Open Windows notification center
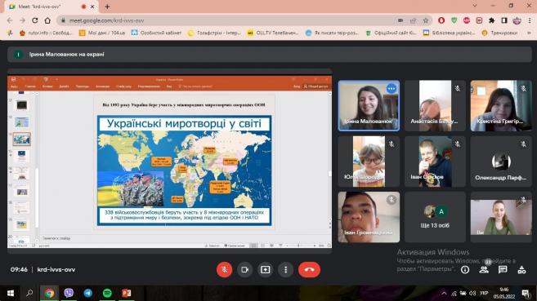537x301 pixels. (x=525, y=293)
